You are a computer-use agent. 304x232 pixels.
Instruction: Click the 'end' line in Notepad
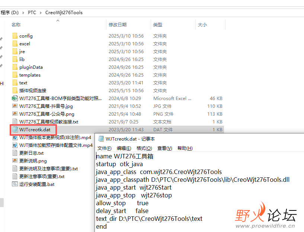pyautogui.click(x=102, y=226)
